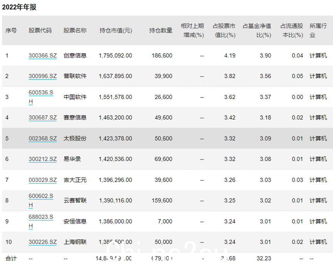The image size is (333, 264).
Task: Click holding quantity 186,600
Action: pyautogui.click(x=162, y=56)
